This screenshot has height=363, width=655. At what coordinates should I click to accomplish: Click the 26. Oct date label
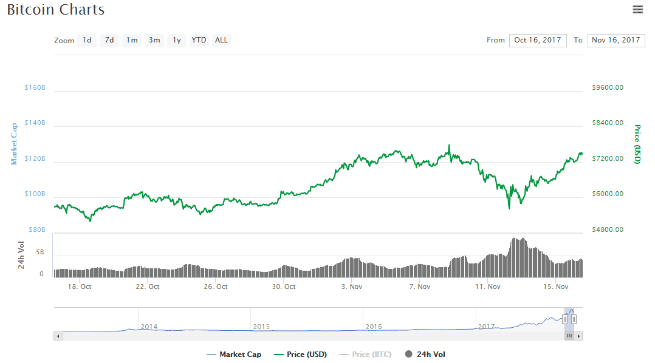216,287
